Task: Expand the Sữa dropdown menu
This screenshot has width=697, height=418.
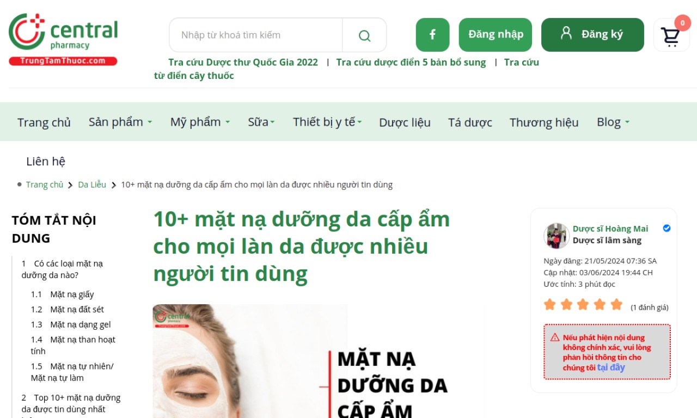Action: pyautogui.click(x=261, y=122)
